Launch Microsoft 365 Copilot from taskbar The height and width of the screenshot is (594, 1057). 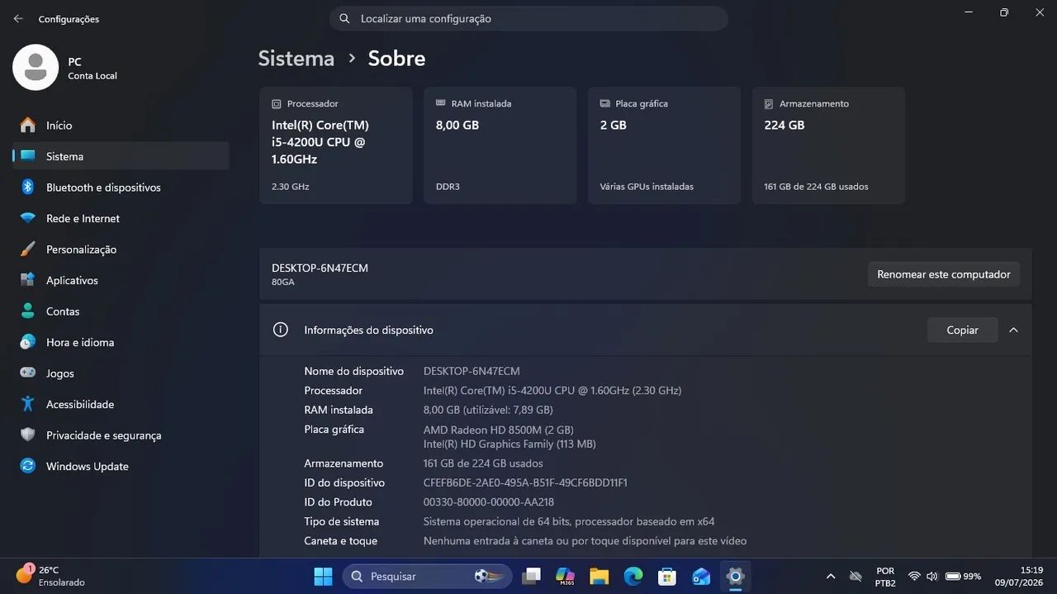point(566,576)
